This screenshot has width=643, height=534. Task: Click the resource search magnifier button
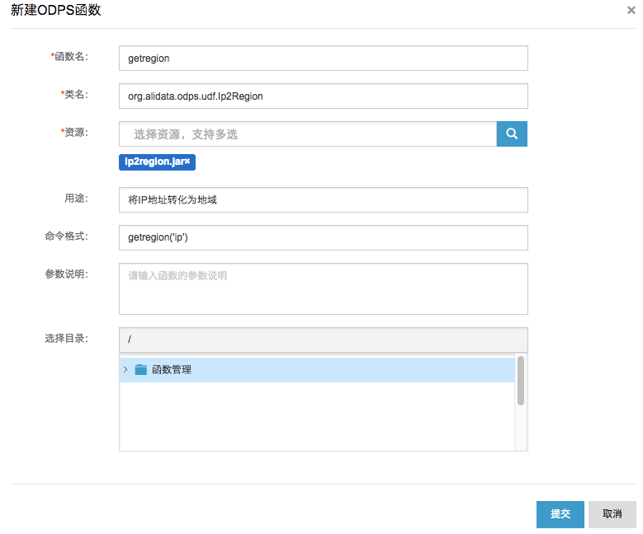[512, 134]
